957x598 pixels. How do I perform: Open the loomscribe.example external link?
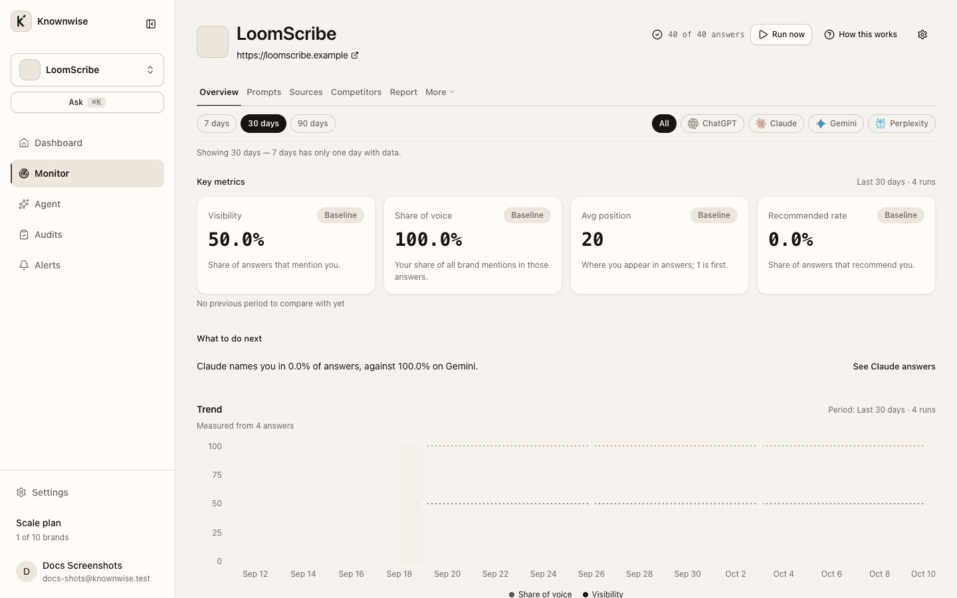[298, 55]
